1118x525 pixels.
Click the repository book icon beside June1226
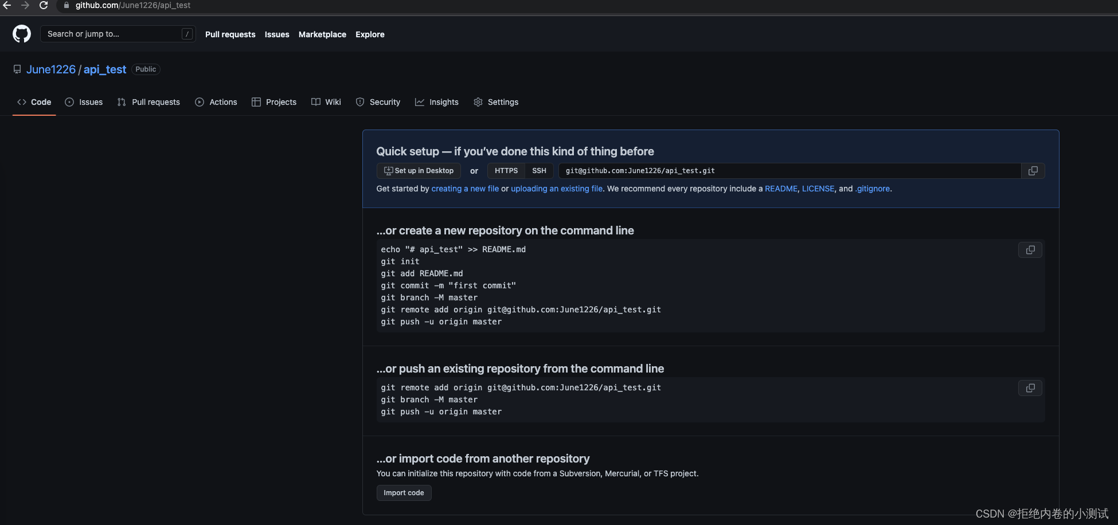click(x=17, y=69)
